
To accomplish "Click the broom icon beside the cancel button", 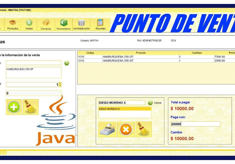I will (x=143, y=129).
